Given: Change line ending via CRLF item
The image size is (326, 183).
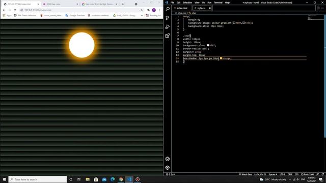Looking at the screenshot, I should [x=290, y=174].
